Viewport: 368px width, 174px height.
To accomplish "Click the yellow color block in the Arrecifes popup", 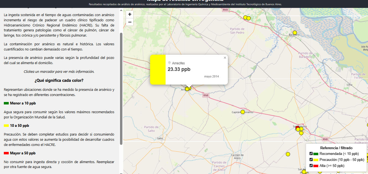I will pyautogui.click(x=158, y=70).
